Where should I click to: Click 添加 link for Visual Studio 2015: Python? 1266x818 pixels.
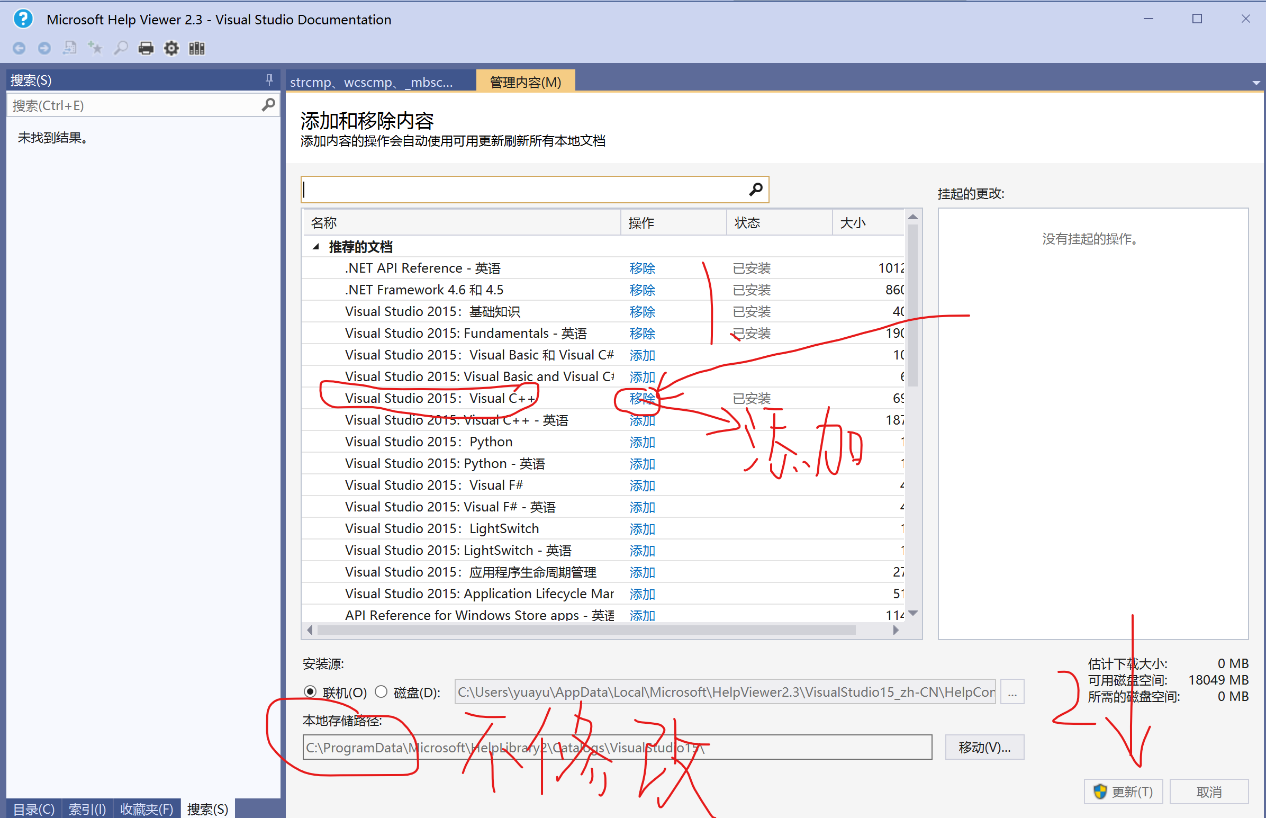click(642, 442)
